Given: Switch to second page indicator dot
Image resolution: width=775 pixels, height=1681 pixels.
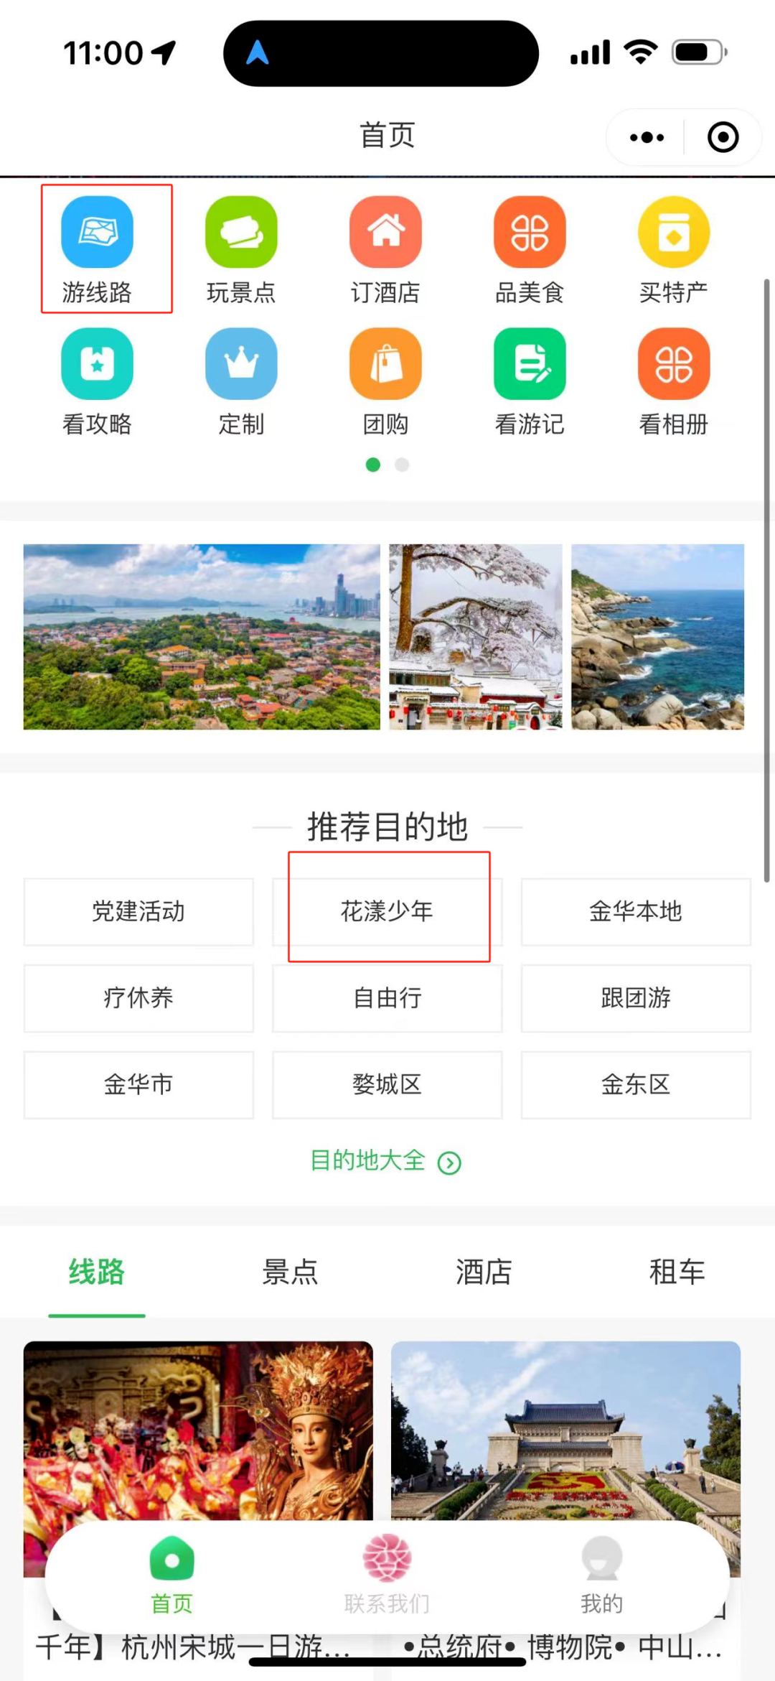Looking at the screenshot, I should [x=402, y=465].
